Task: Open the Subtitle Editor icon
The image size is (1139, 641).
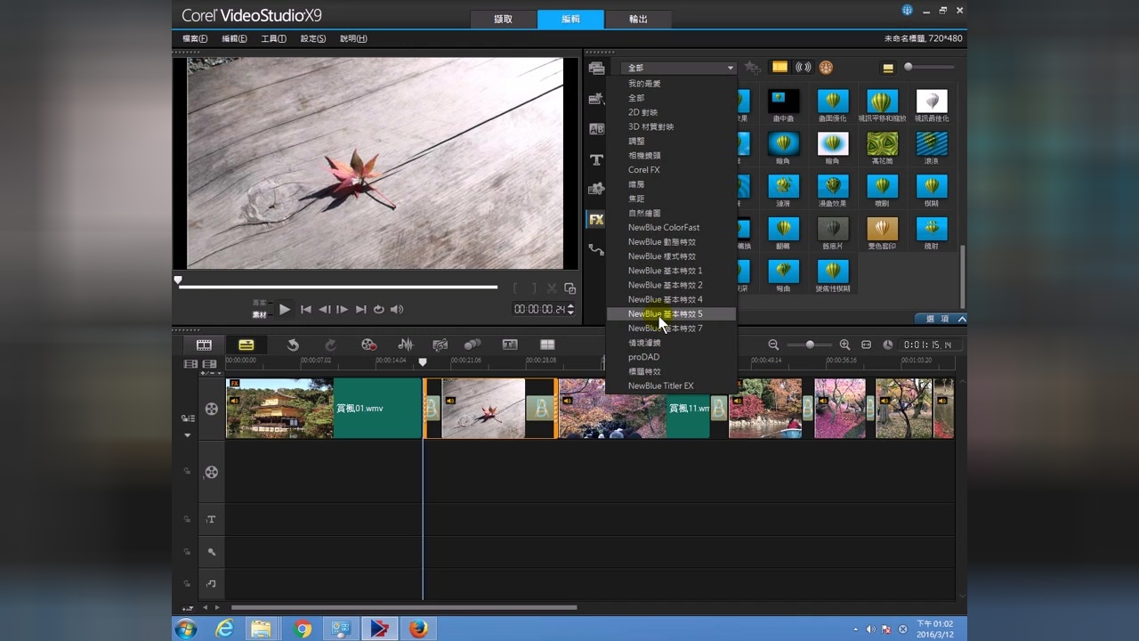Action: click(510, 345)
